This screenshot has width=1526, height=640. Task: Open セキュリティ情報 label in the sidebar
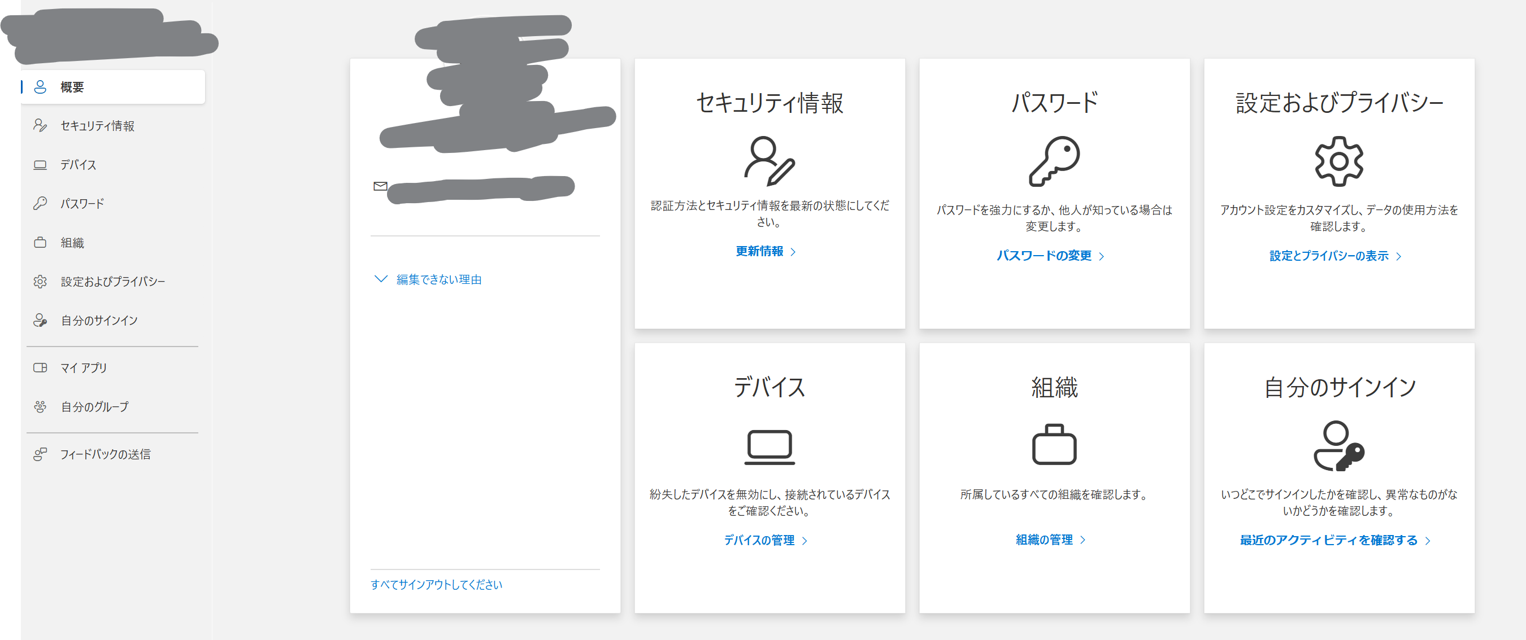98,125
